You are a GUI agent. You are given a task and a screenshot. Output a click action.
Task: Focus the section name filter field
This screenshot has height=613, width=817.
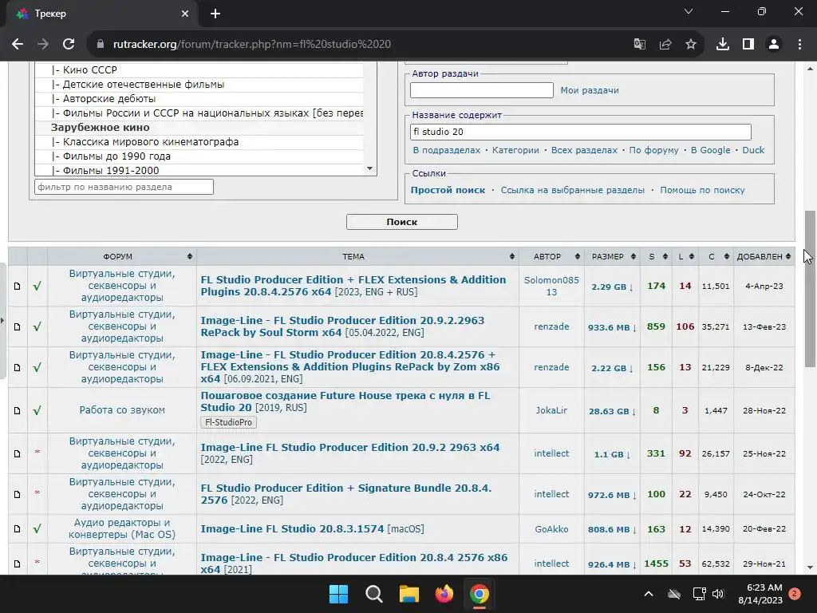(124, 187)
